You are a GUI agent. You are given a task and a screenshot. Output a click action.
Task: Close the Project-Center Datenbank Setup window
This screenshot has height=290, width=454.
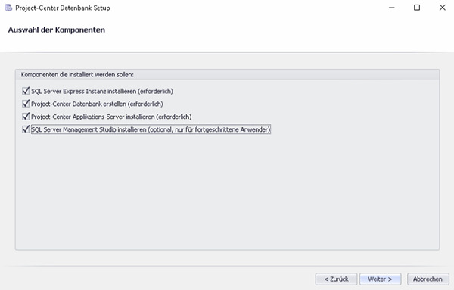442,8
